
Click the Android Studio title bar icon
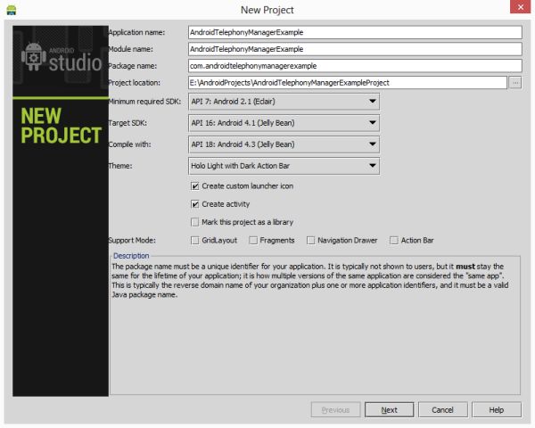coord(12,10)
